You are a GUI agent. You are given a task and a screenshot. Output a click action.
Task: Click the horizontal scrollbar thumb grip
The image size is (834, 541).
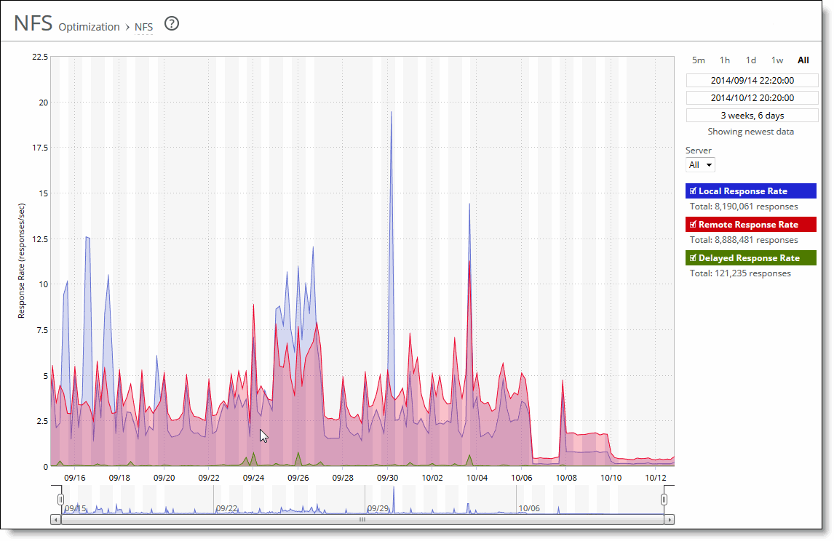point(362,520)
